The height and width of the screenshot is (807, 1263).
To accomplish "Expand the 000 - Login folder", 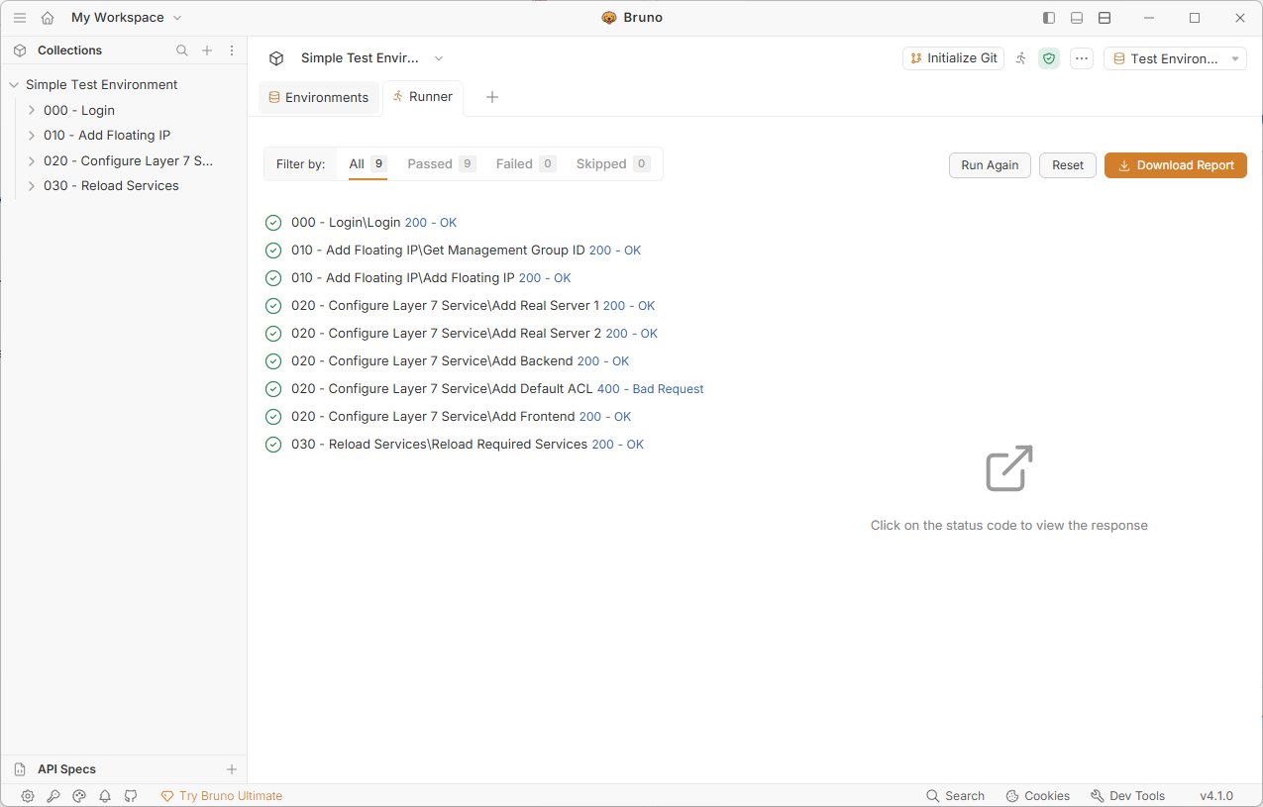I will (x=32, y=111).
